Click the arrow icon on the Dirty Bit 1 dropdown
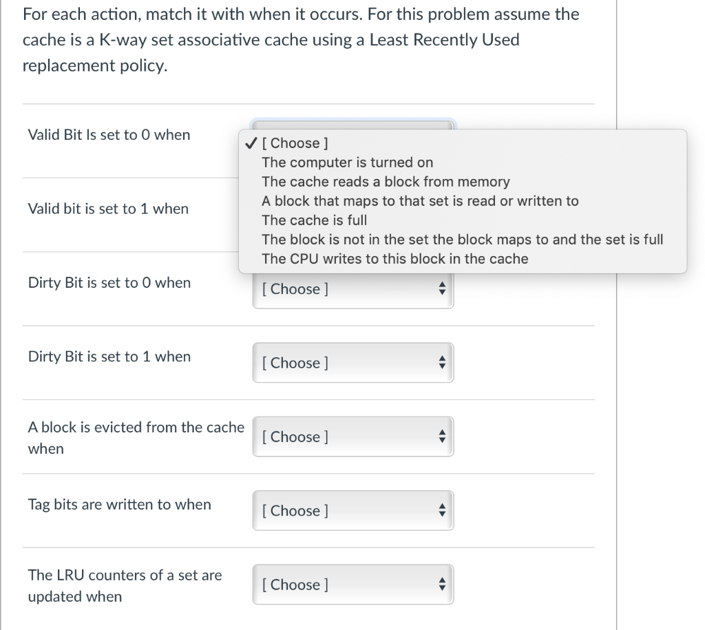Image resolution: width=705 pixels, height=630 pixels. [443, 363]
